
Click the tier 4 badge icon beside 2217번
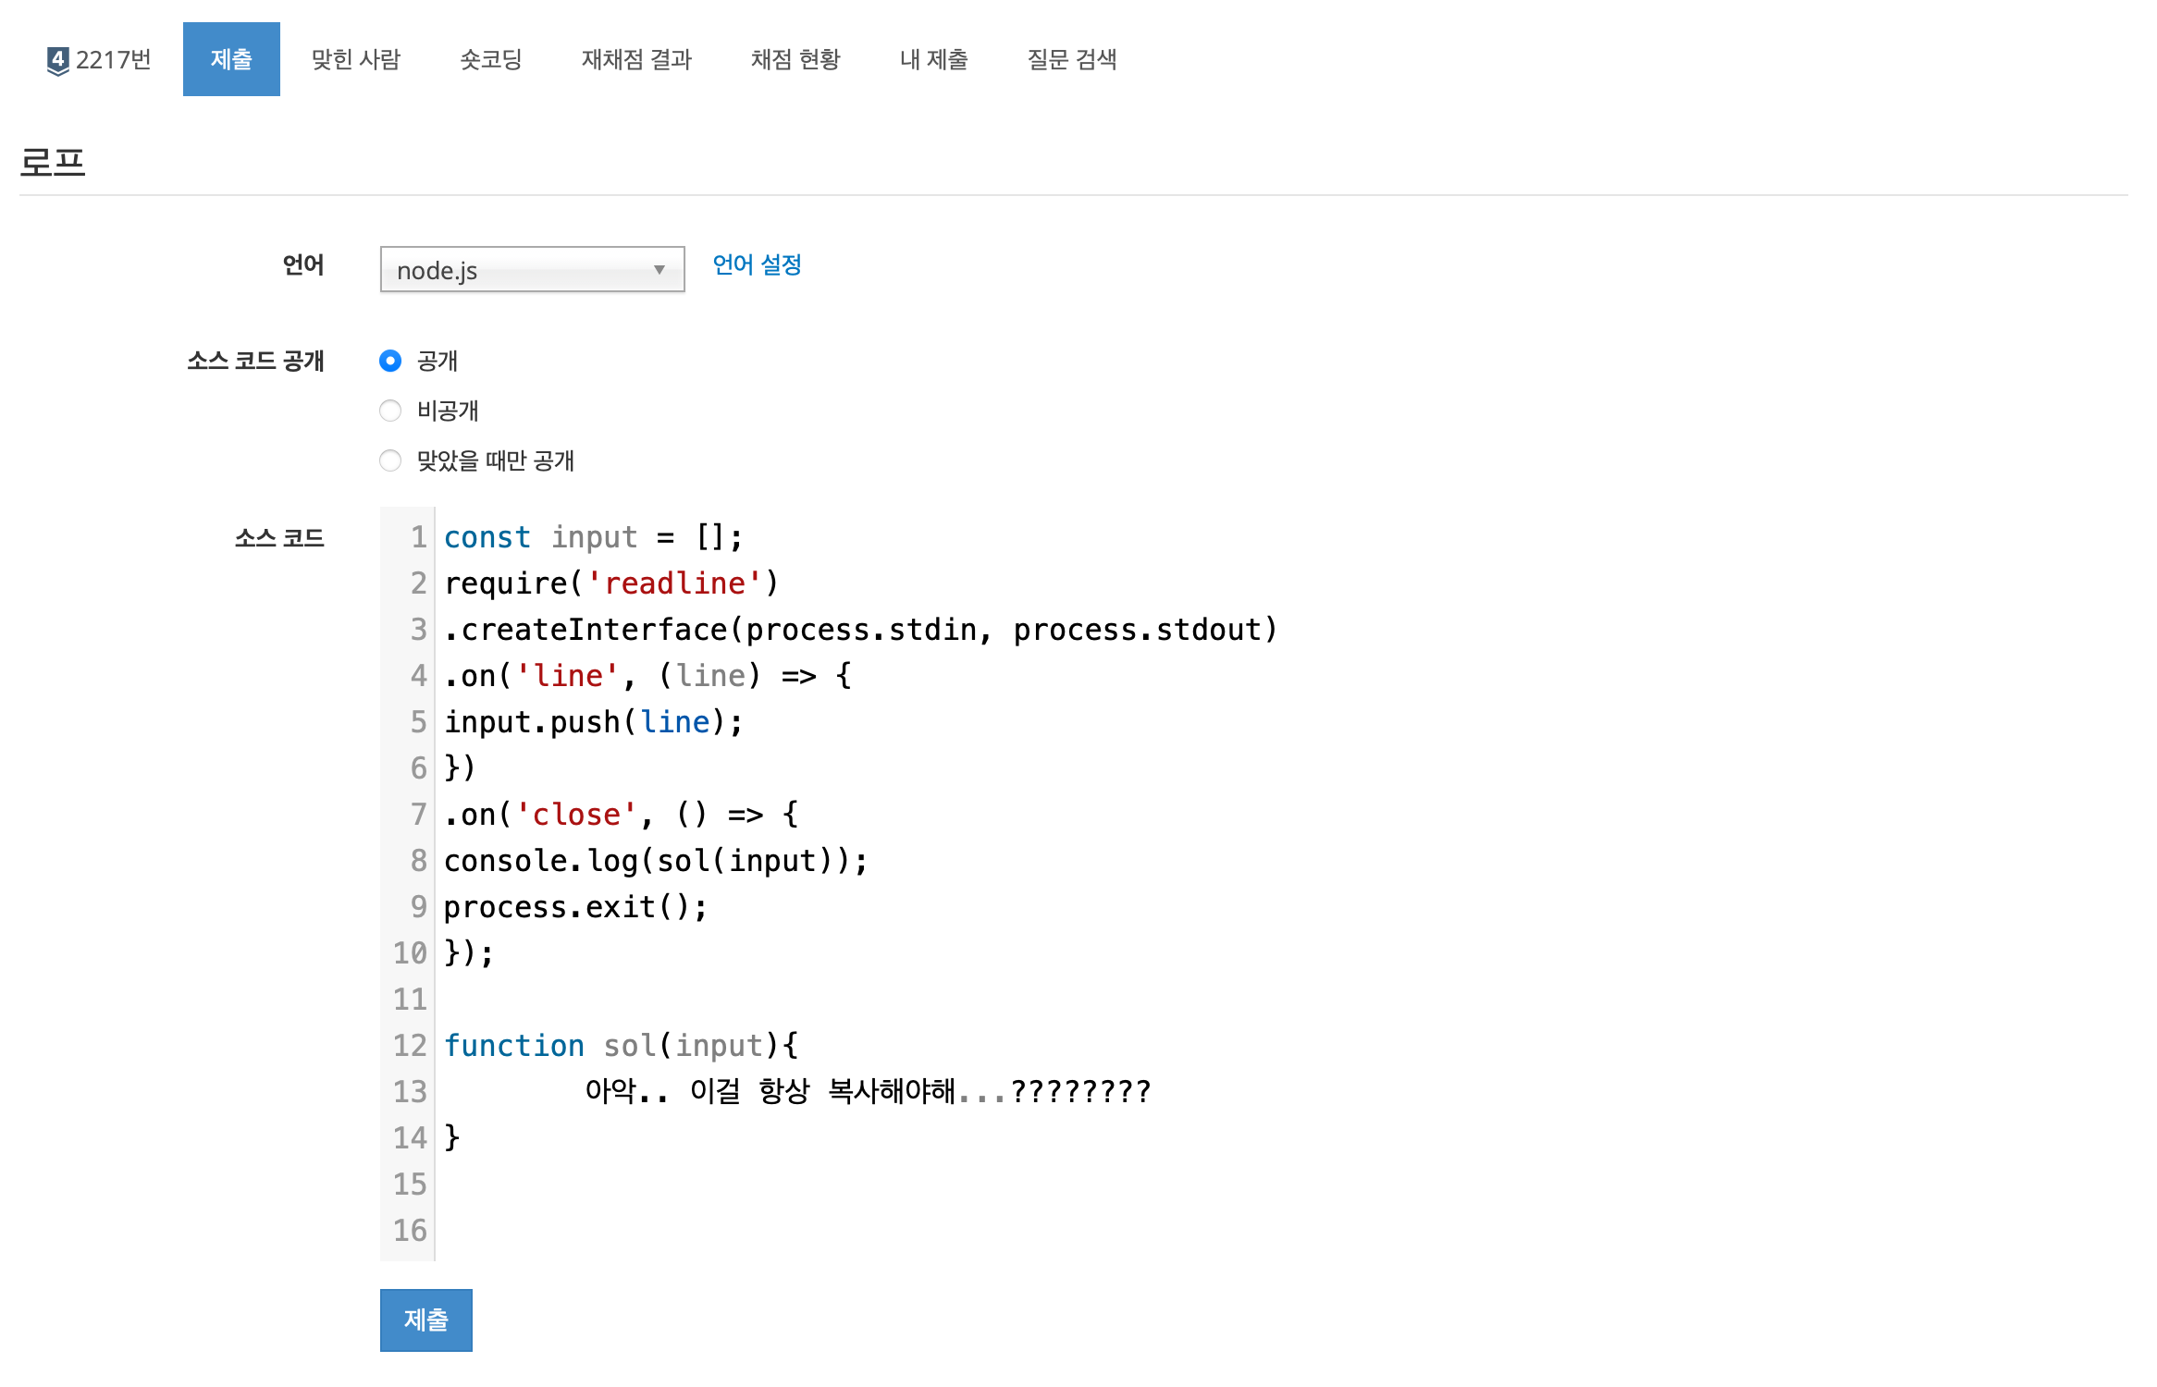point(57,61)
